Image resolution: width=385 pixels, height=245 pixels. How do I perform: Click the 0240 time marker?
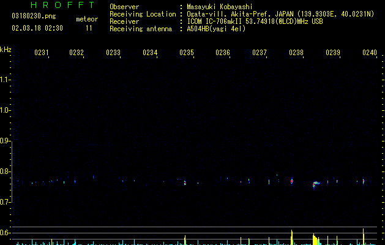[370, 53]
